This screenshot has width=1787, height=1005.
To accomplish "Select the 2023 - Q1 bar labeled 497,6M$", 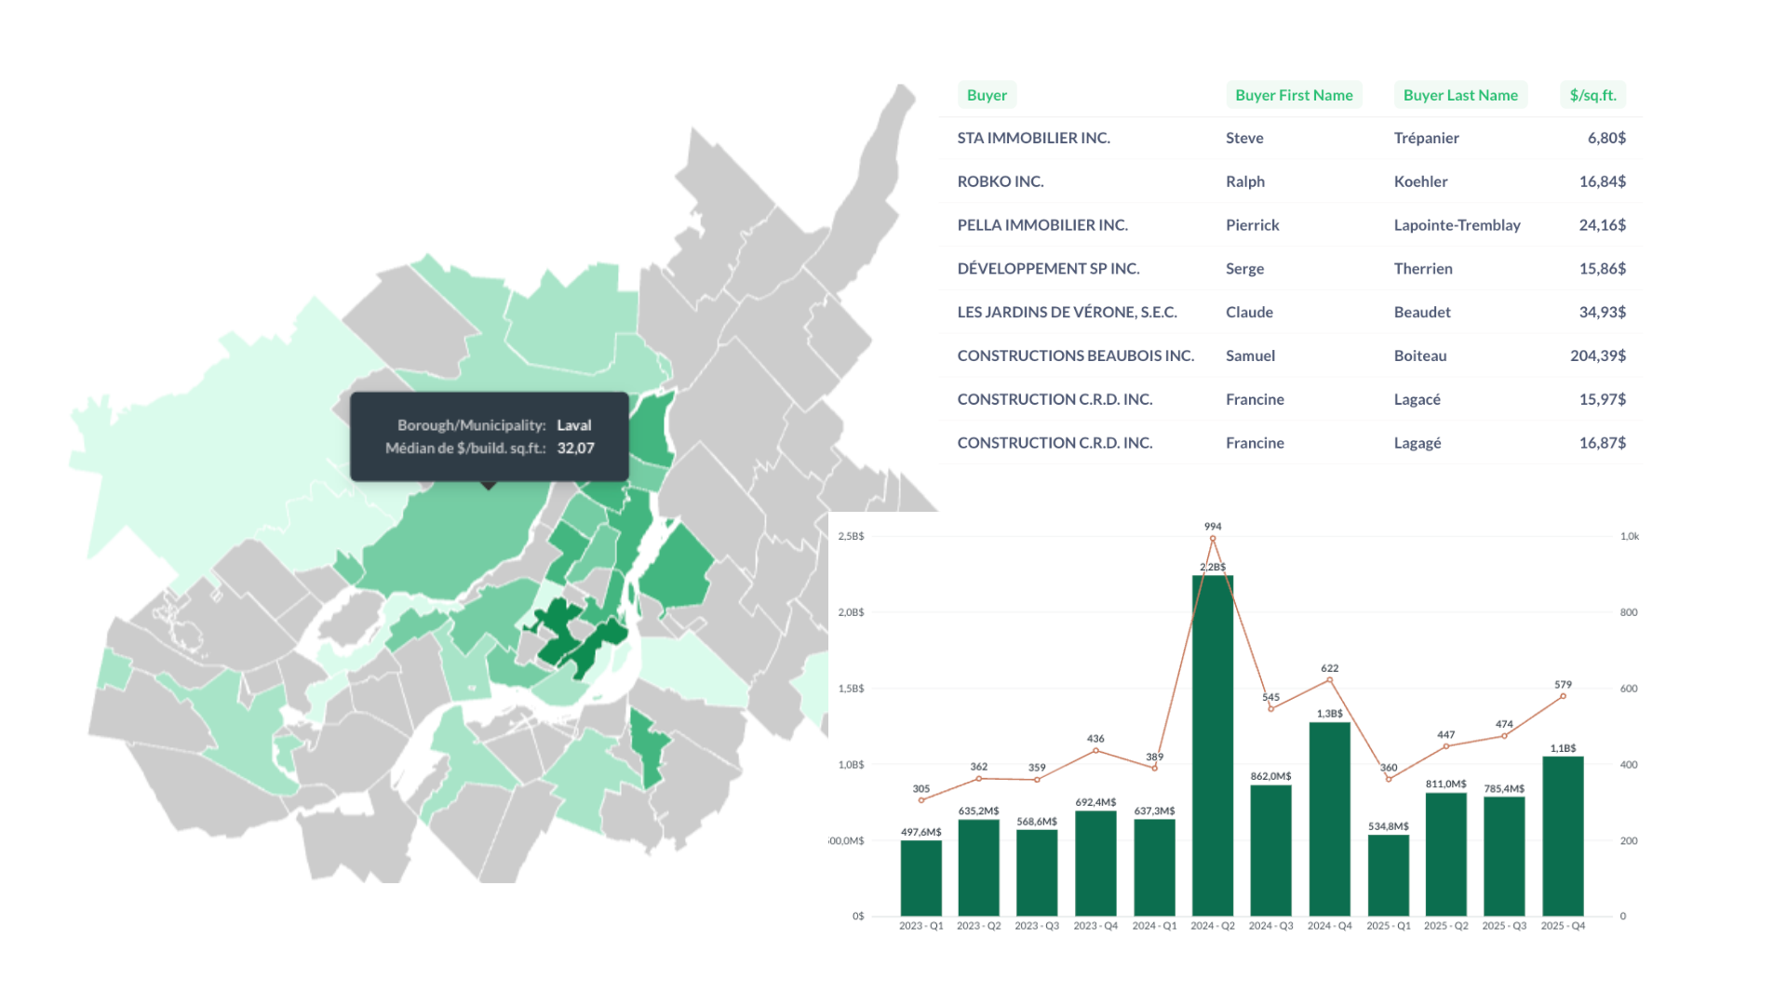I will (920, 878).
